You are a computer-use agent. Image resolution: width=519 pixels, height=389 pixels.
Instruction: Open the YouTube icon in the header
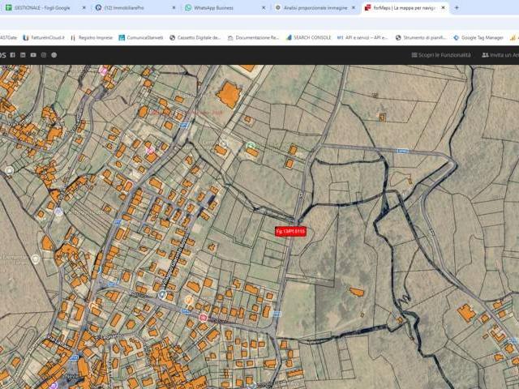33,55
